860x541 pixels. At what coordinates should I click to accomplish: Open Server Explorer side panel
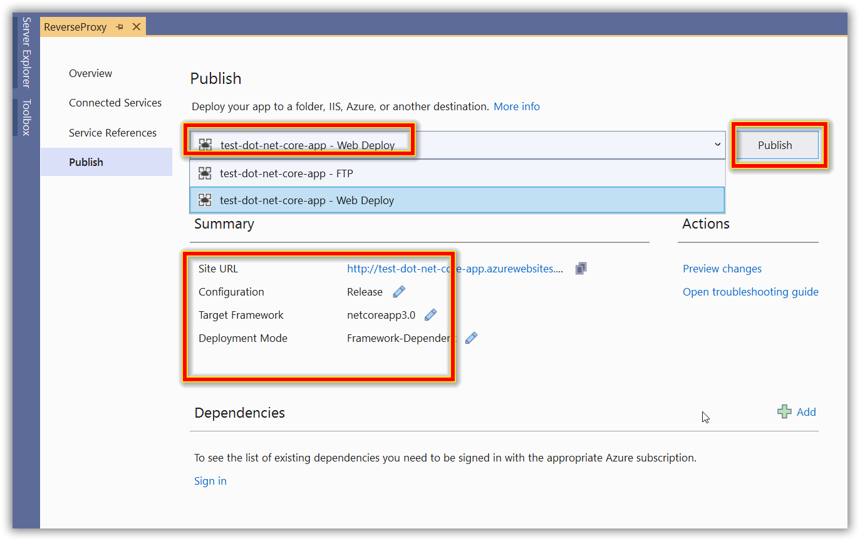[x=26, y=52]
